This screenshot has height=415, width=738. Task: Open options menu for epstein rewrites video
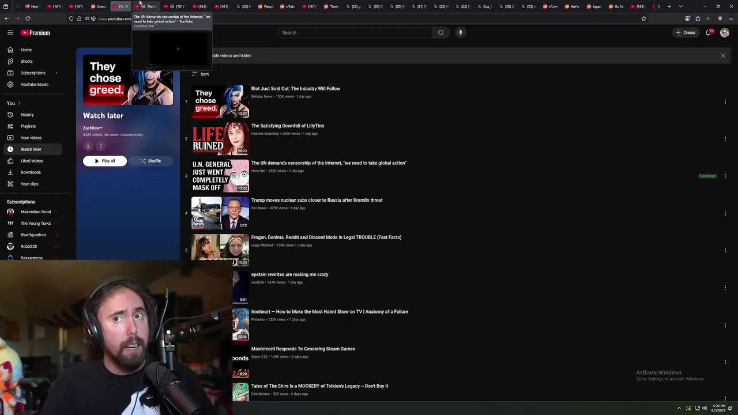[x=725, y=288]
